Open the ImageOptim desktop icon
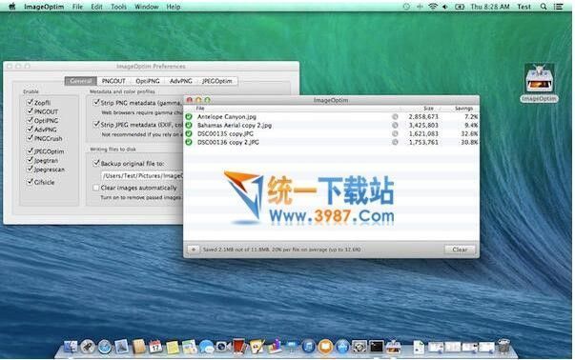 (539, 83)
